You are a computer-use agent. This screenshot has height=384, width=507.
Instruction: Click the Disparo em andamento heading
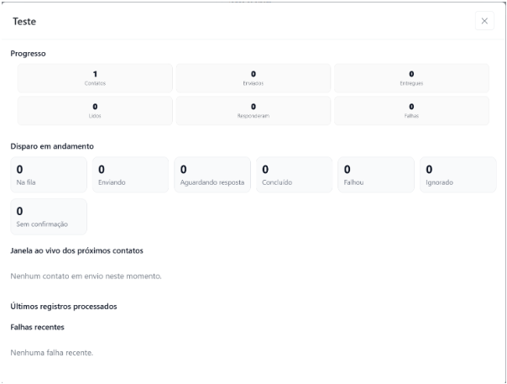point(52,146)
